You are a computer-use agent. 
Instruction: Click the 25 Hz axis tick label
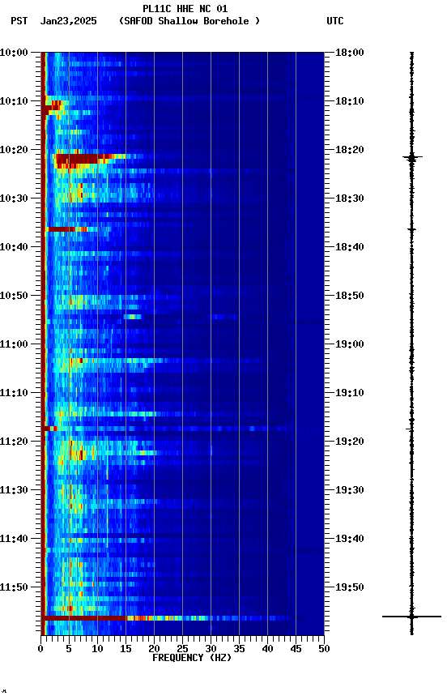tap(182, 649)
